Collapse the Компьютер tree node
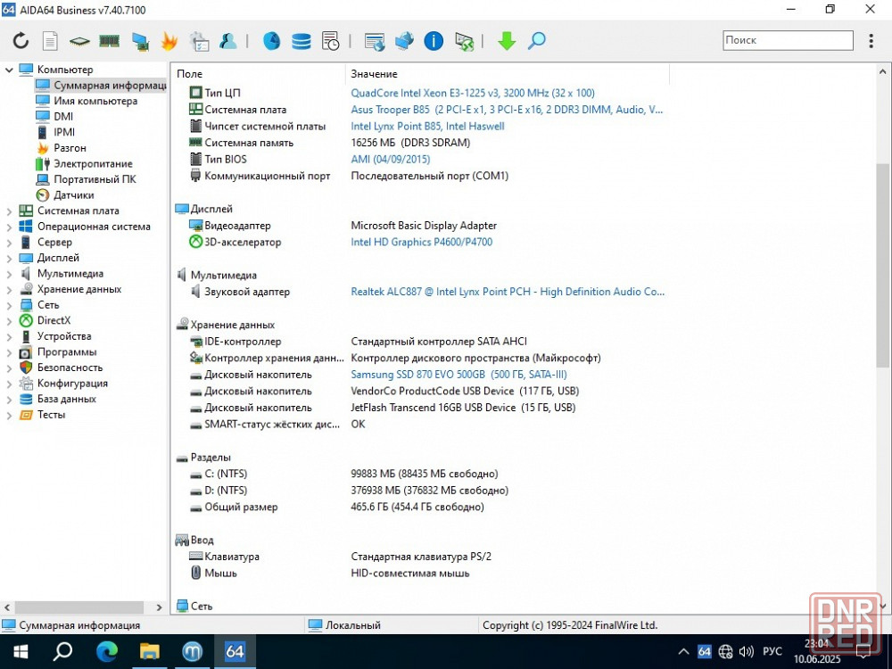The height and width of the screenshot is (669, 892). (x=9, y=70)
